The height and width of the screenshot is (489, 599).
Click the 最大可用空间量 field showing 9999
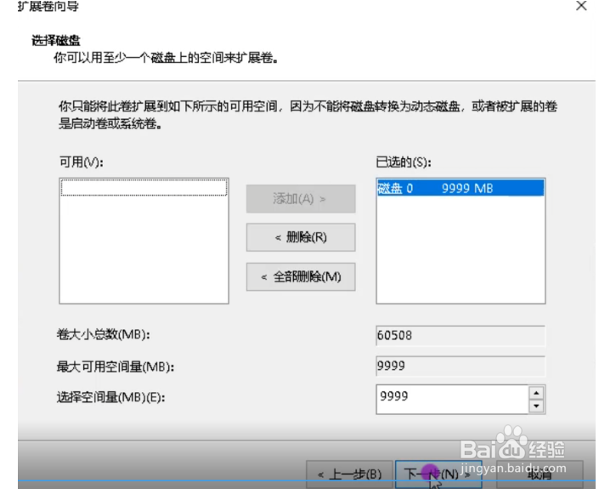pyautogui.click(x=461, y=366)
